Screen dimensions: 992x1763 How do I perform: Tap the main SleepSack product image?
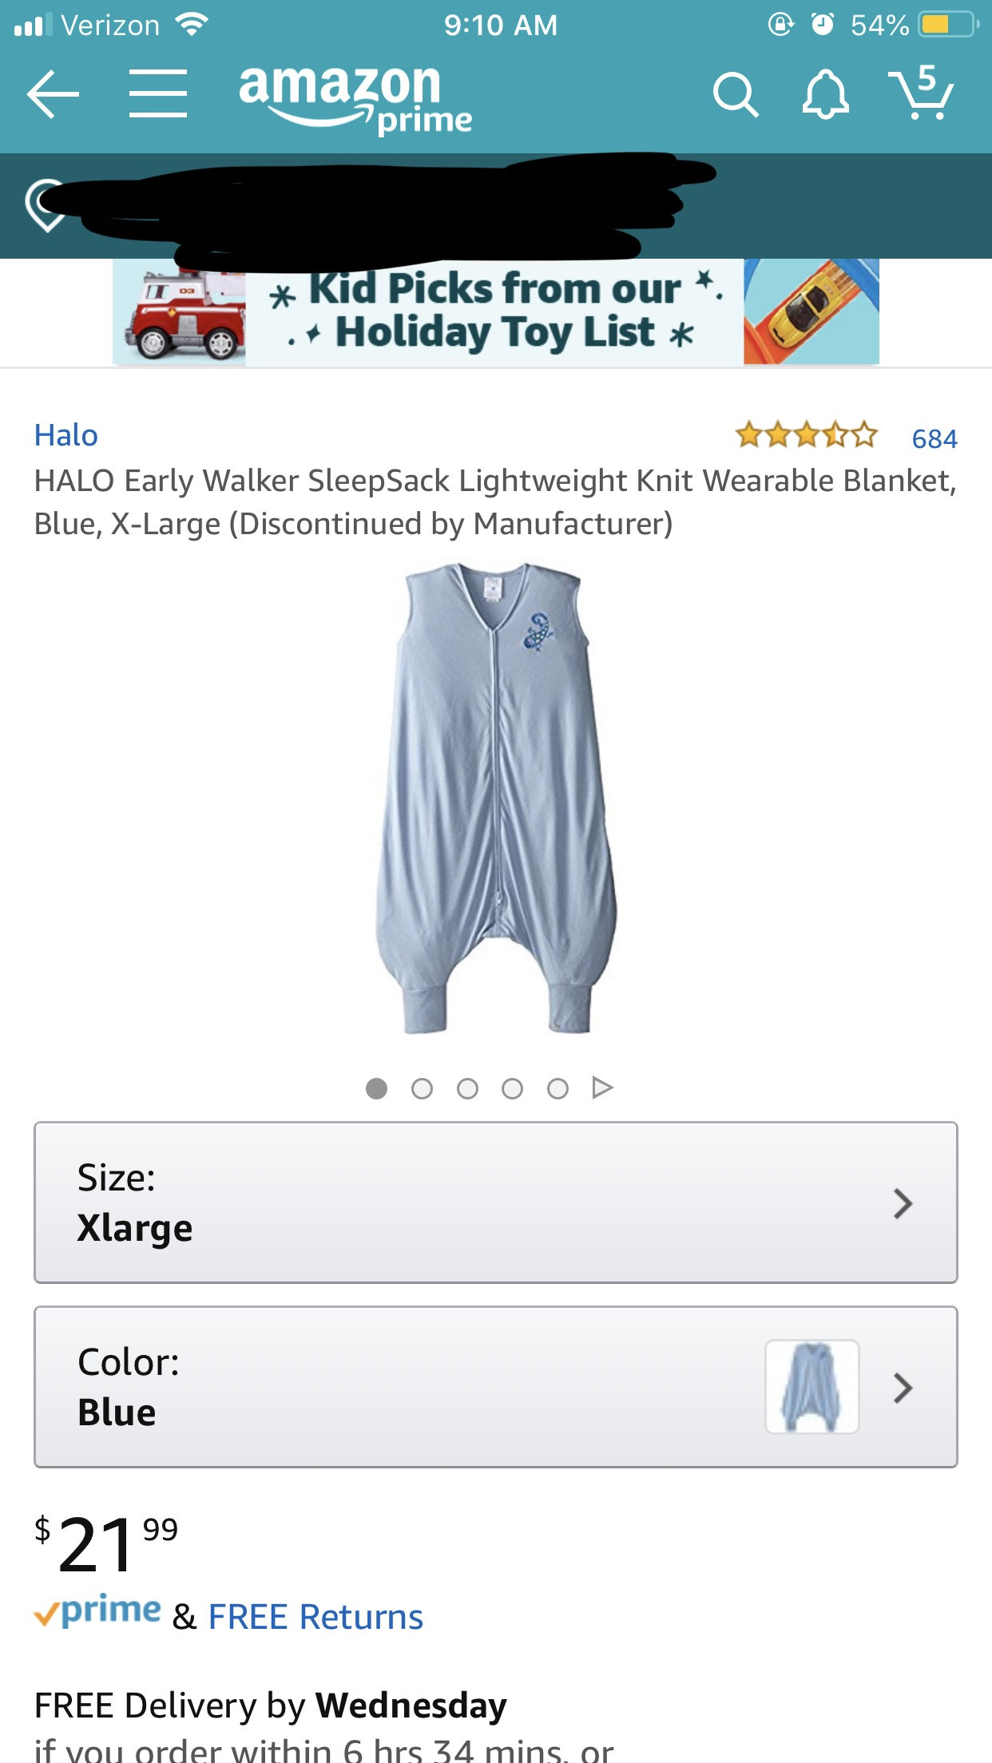click(x=496, y=798)
